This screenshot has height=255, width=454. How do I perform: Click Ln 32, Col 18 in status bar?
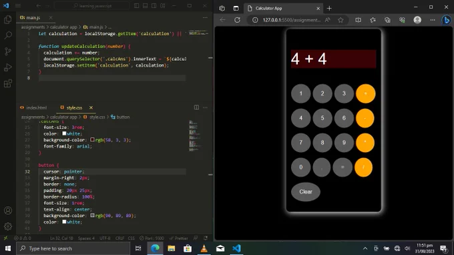pyautogui.click(x=61, y=238)
